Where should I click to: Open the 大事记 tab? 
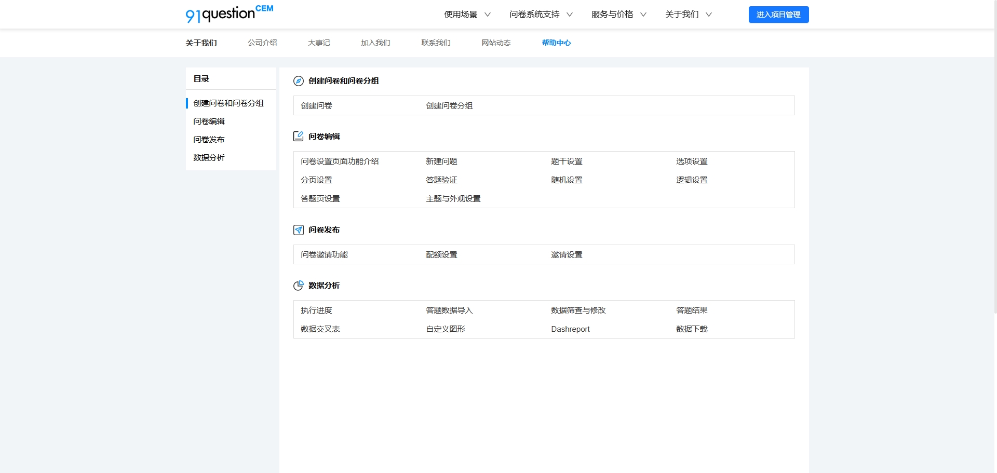(x=319, y=43)
